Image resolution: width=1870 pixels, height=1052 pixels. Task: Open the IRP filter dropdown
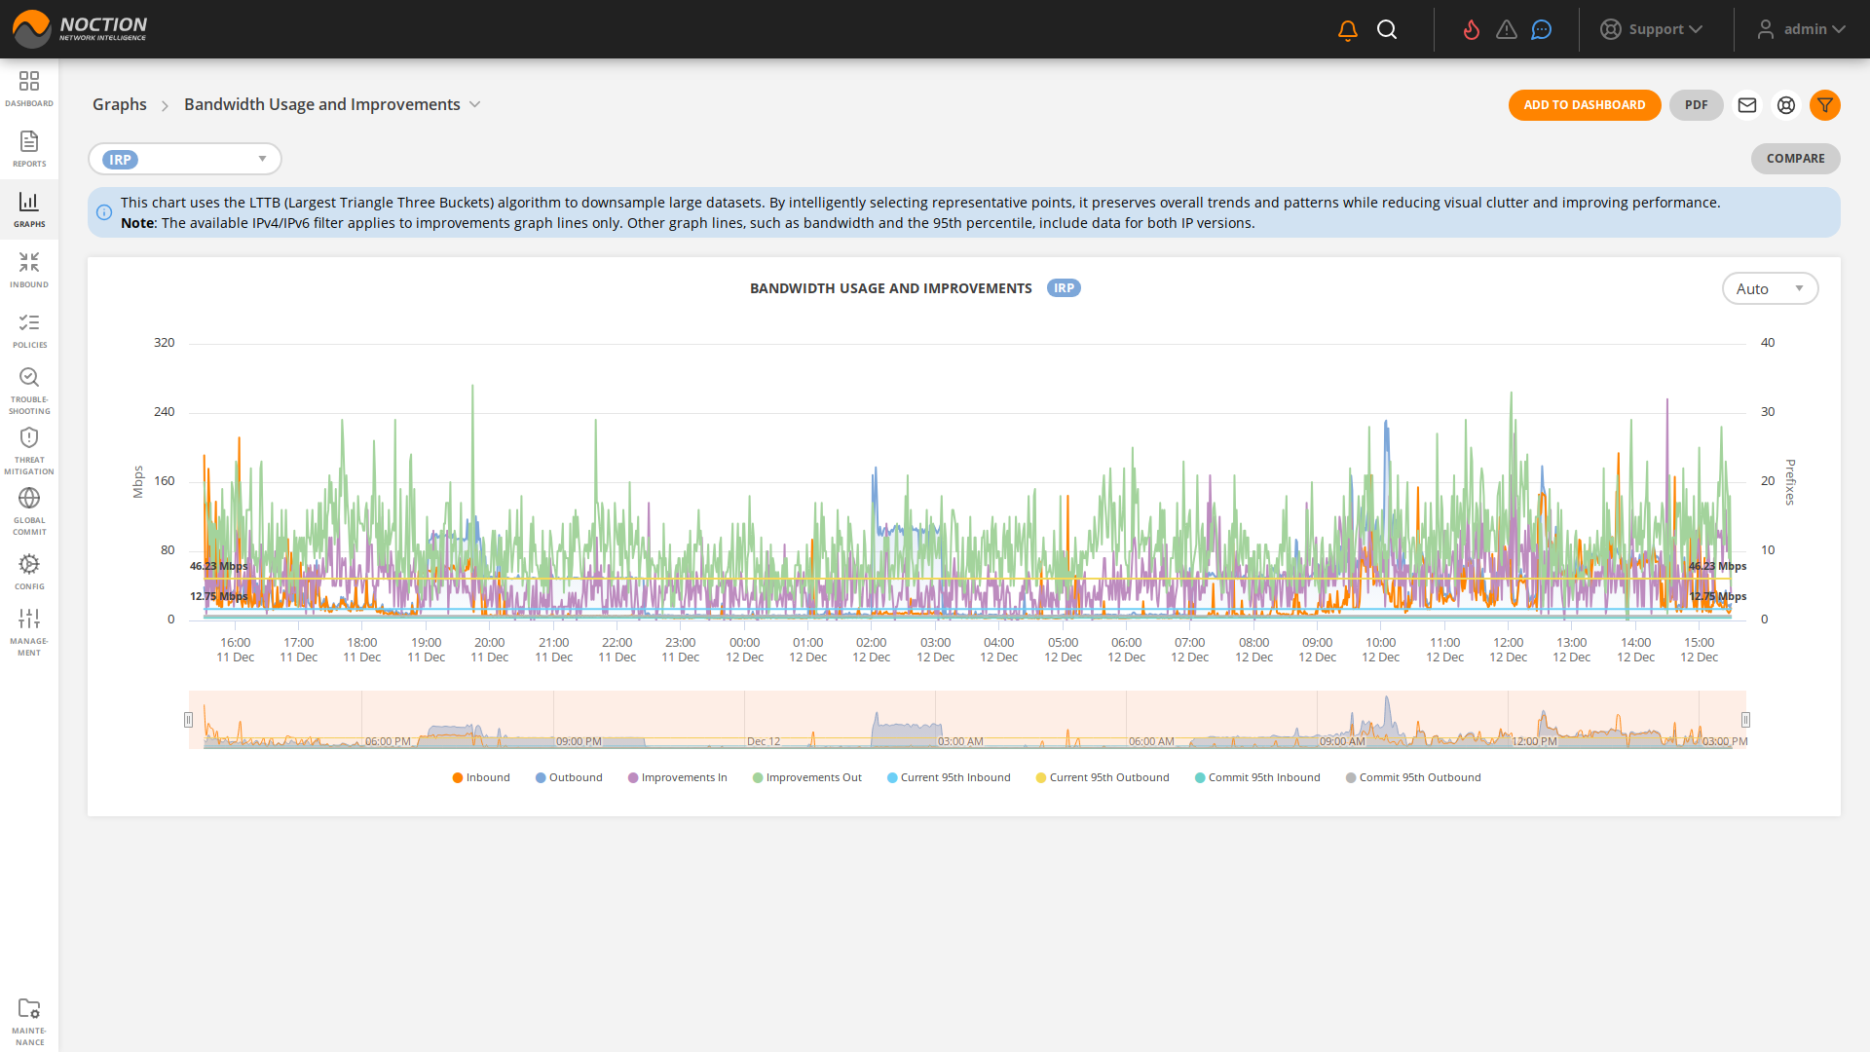coord(185,158)
